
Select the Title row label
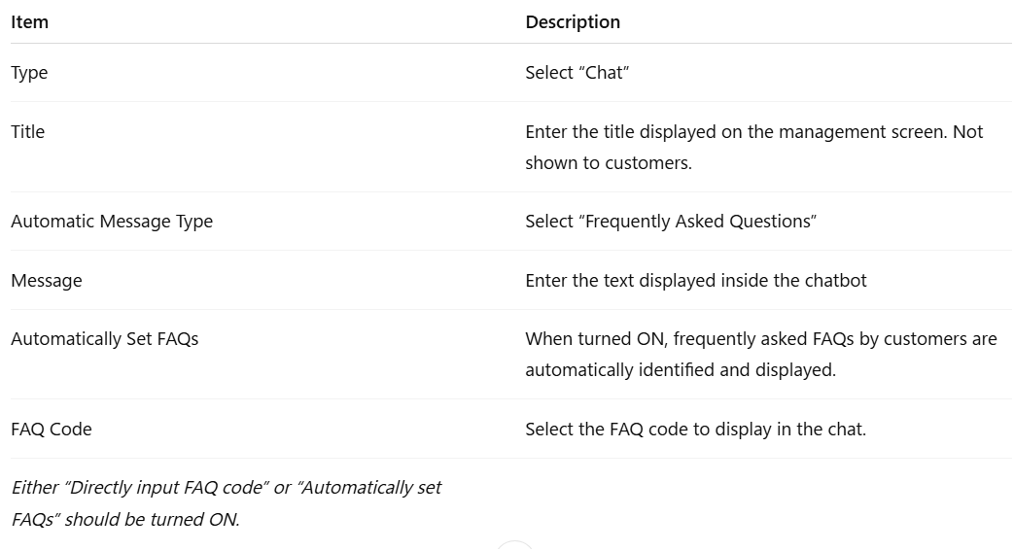(28, 132)
